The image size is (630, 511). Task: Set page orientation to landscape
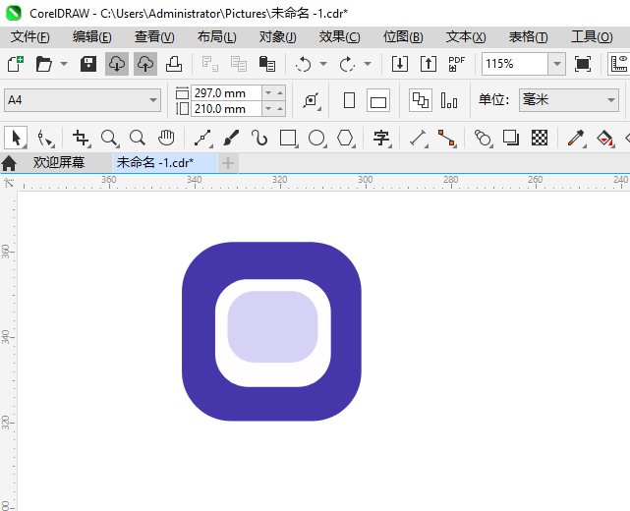378,100
